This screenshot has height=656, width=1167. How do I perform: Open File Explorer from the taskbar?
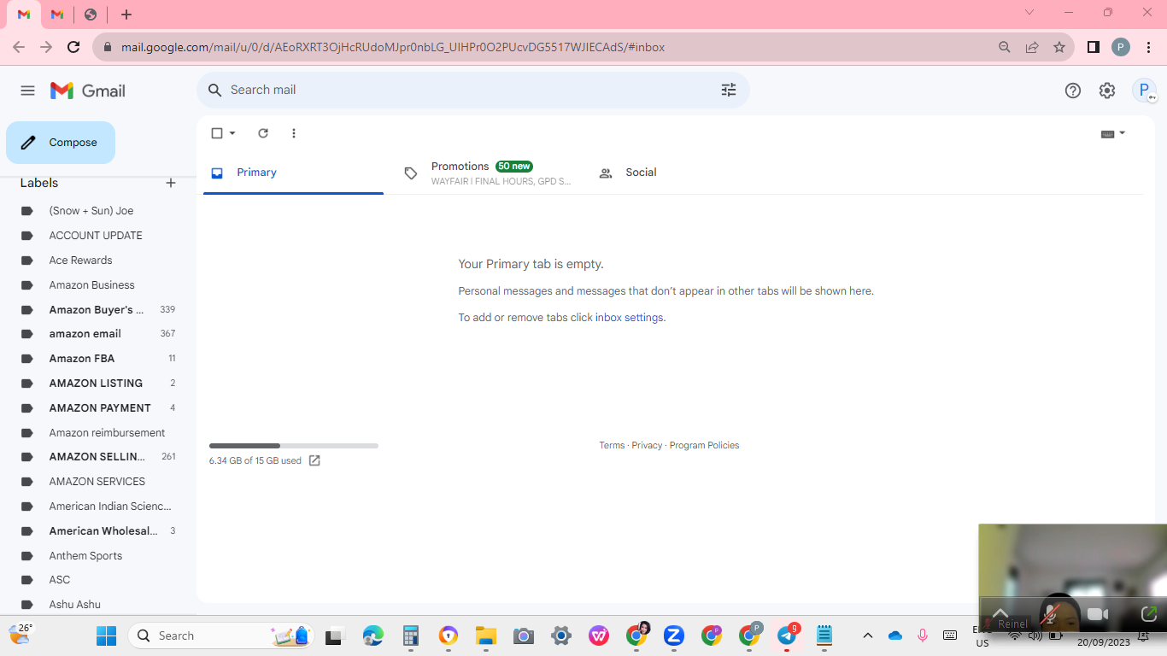point(486,635)
